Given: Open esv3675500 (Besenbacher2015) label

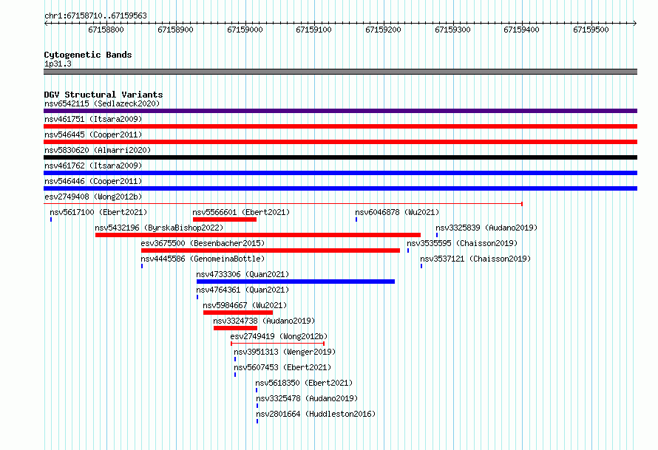Looking at the screenshot, I should [203, 243].
